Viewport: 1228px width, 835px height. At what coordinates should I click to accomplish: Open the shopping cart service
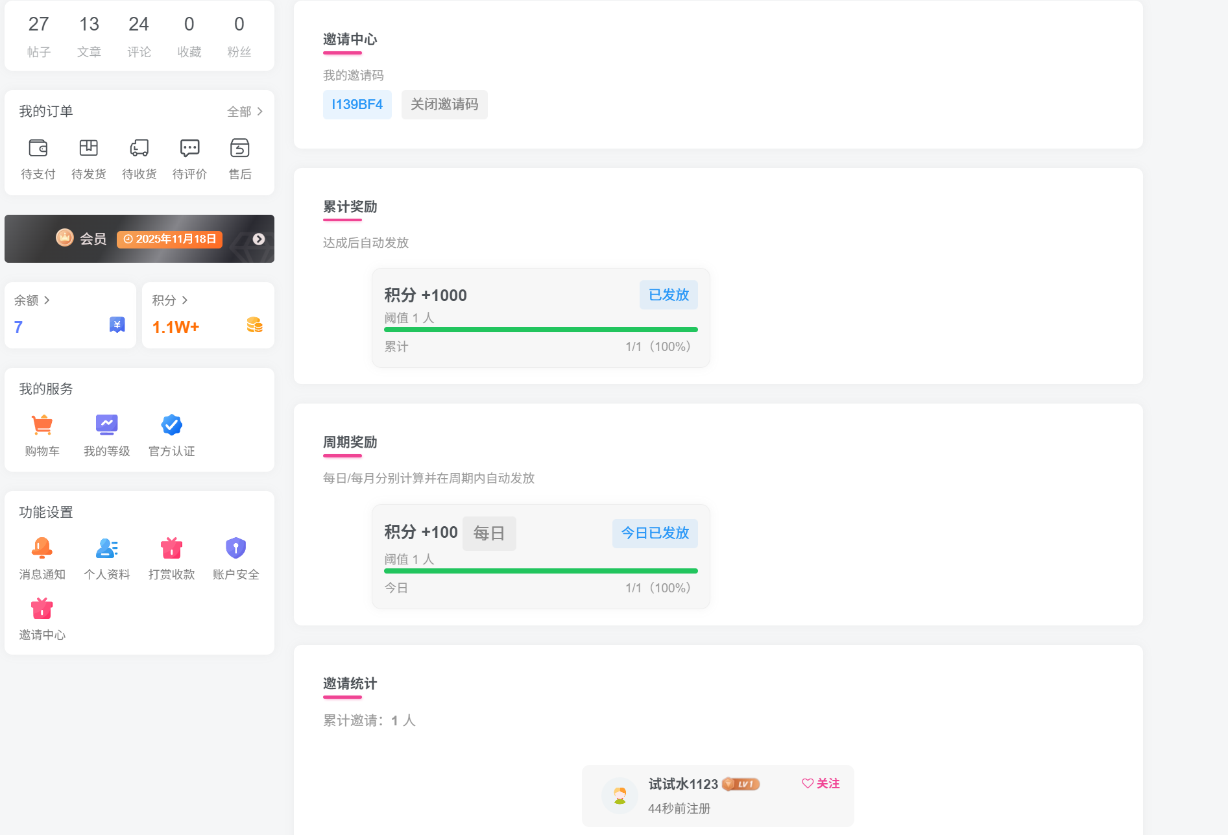coord(42,425)
